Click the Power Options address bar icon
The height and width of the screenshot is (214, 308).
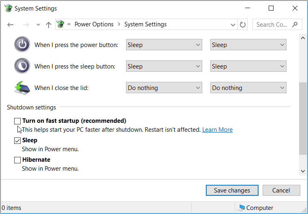point(60,24)
